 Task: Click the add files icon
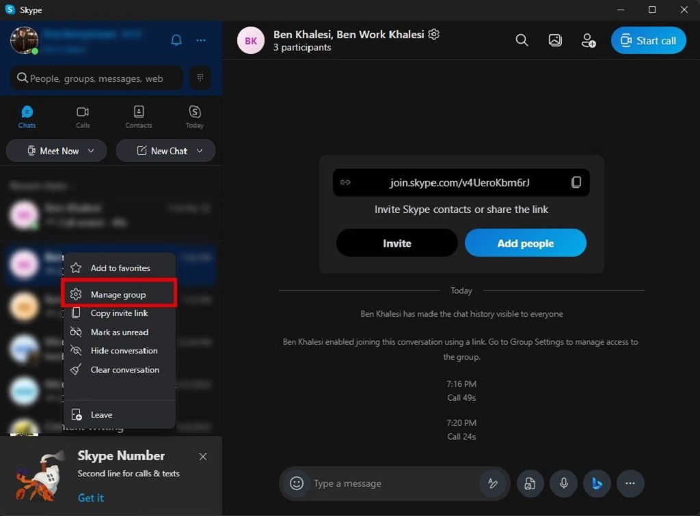pyautogui.click(x=530, y=483)
